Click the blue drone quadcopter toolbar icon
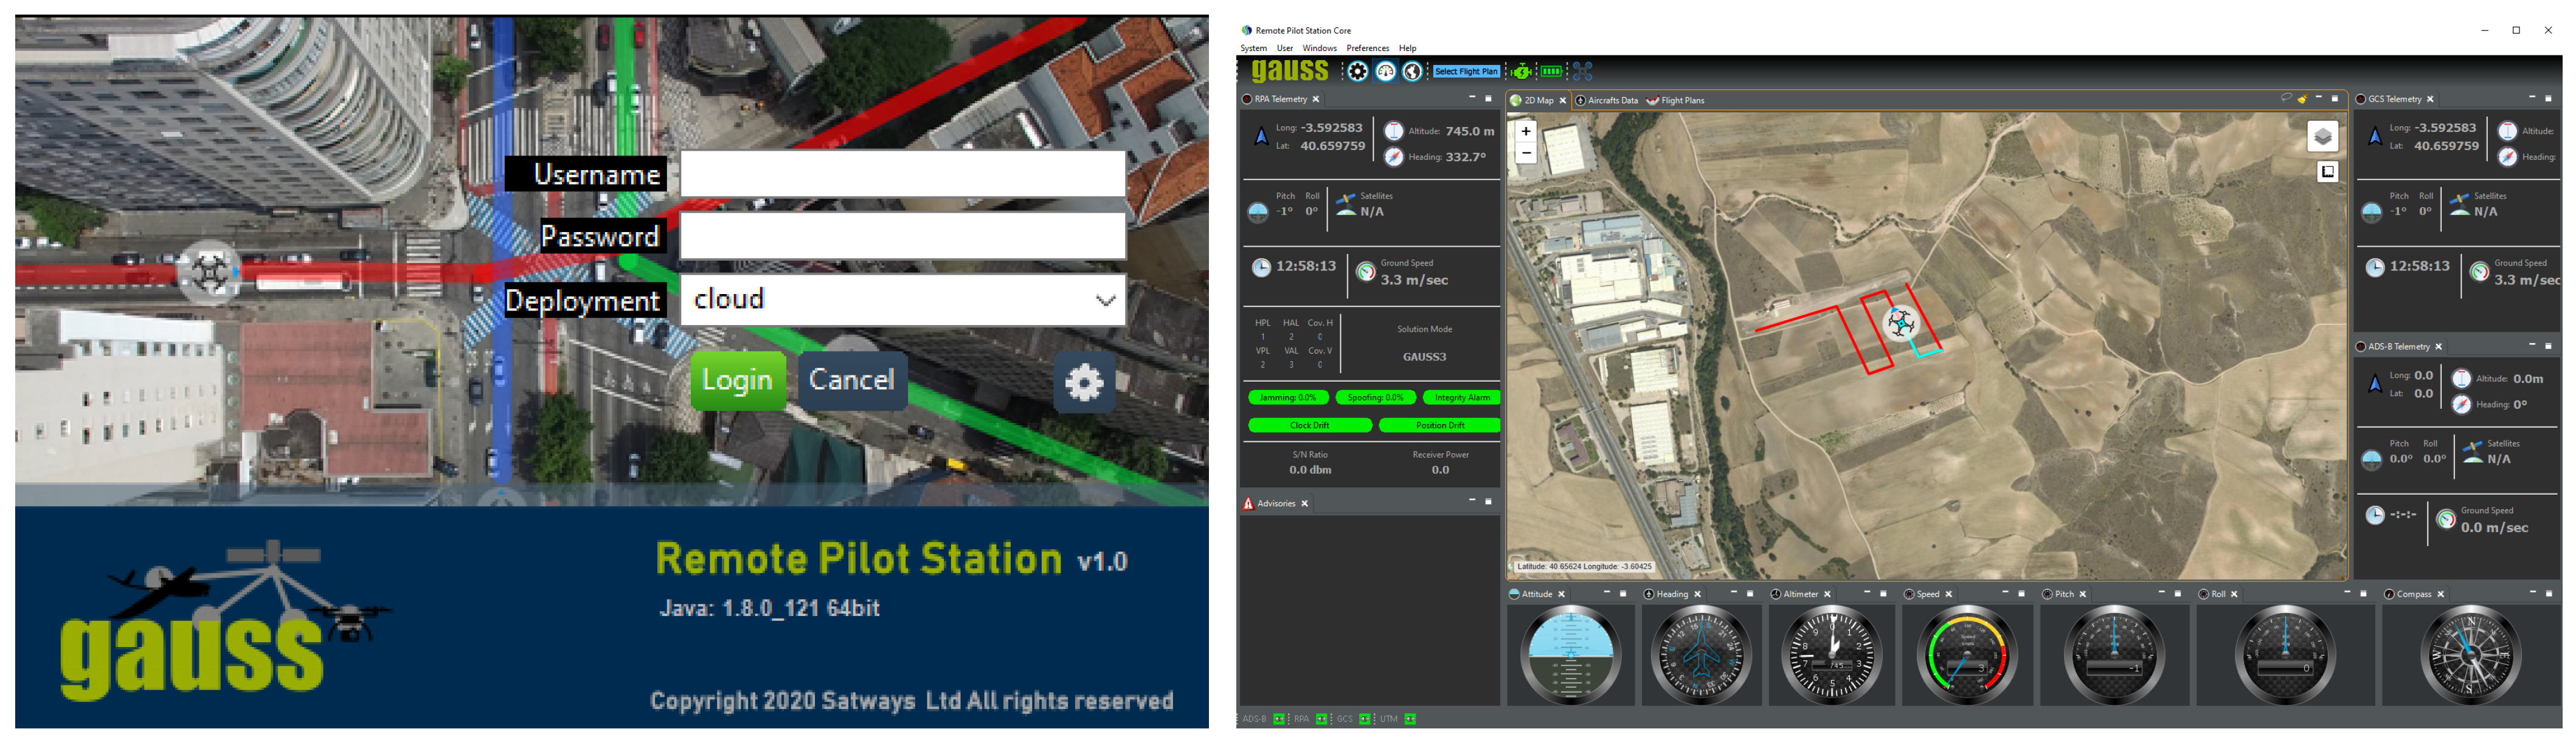 (x=1582, y=72)
